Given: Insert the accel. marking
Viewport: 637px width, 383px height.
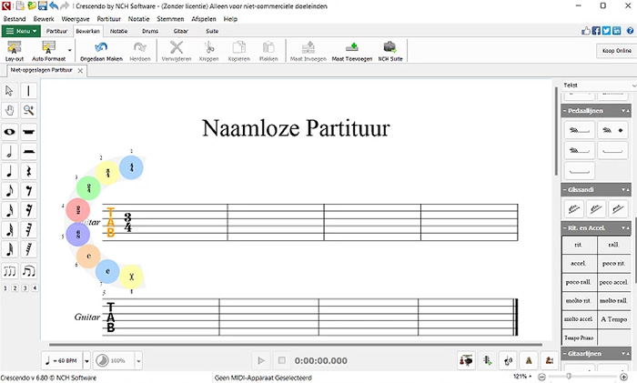Looking at the screenshot, I should 579,264.
